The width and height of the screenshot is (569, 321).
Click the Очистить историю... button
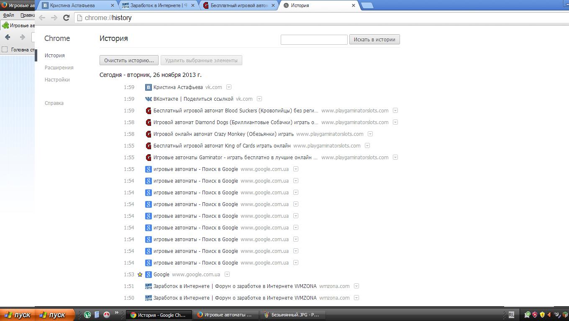click(129, 61)
